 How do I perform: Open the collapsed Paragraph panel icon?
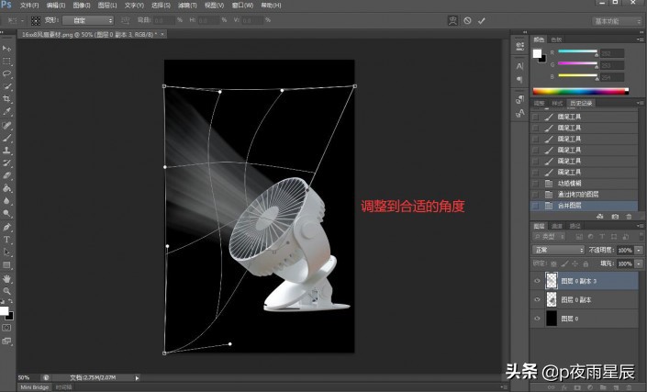[x=520, y=79]
